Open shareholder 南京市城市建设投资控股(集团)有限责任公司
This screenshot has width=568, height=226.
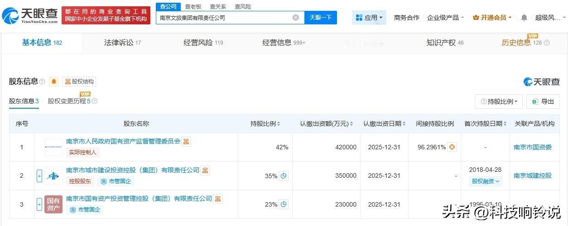(x=133, y=170)
